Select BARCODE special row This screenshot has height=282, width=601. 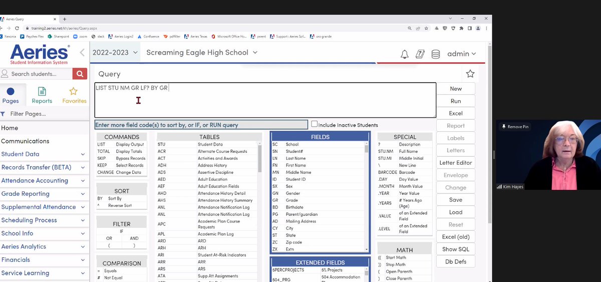(x=405, y=172)
